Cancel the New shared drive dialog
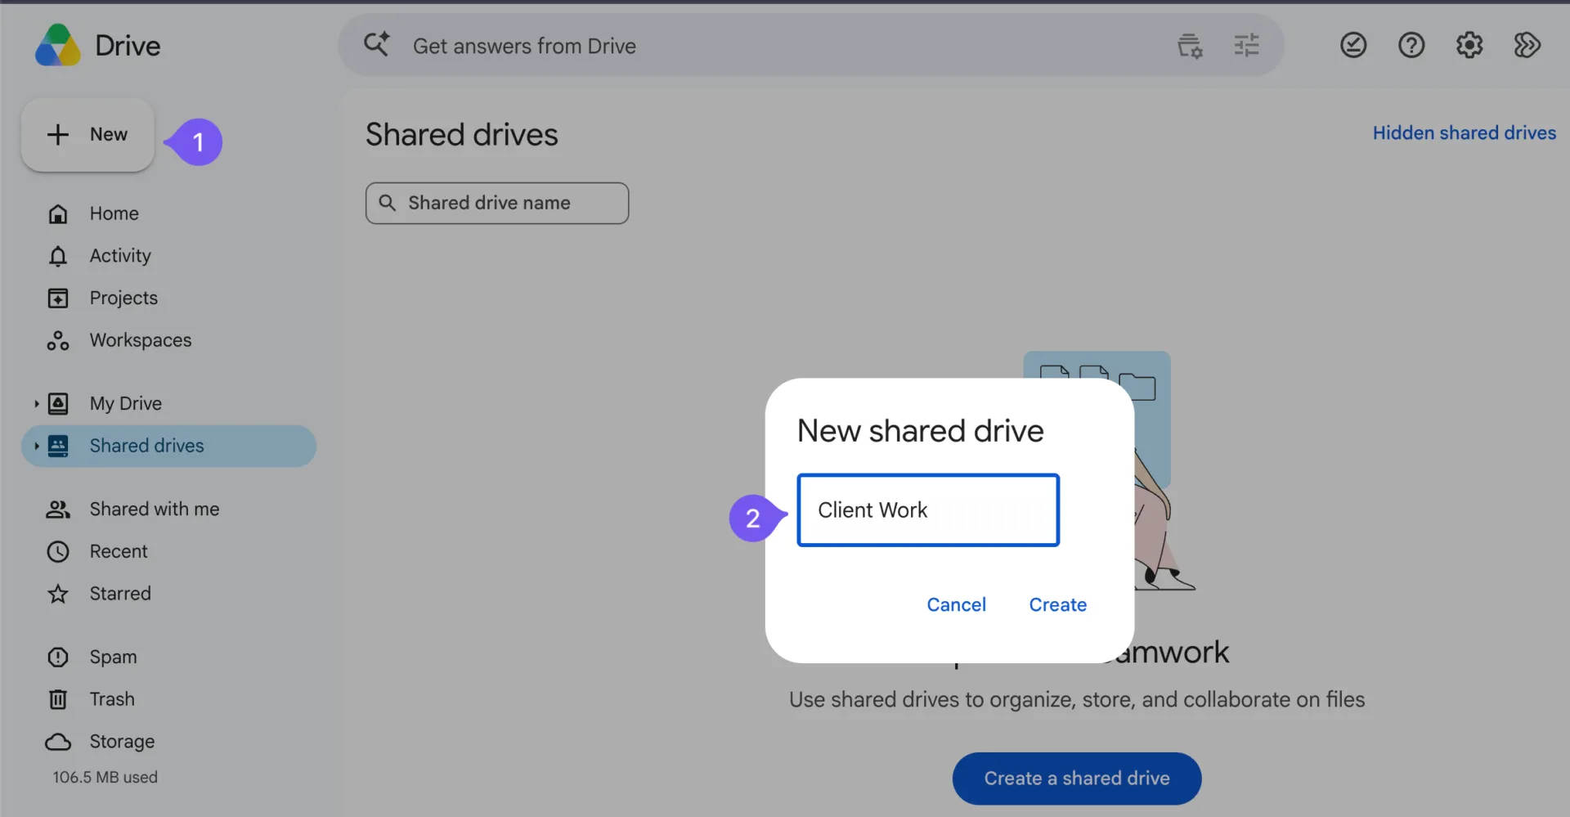This screenshot has width=1570, height=817. coord(956,604)
